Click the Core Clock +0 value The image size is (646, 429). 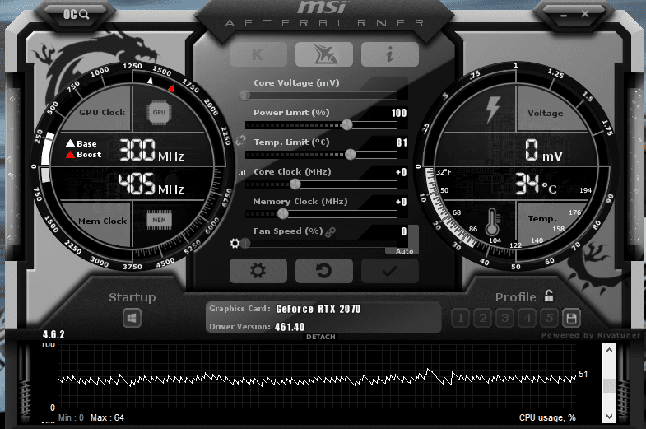[401, 172]
